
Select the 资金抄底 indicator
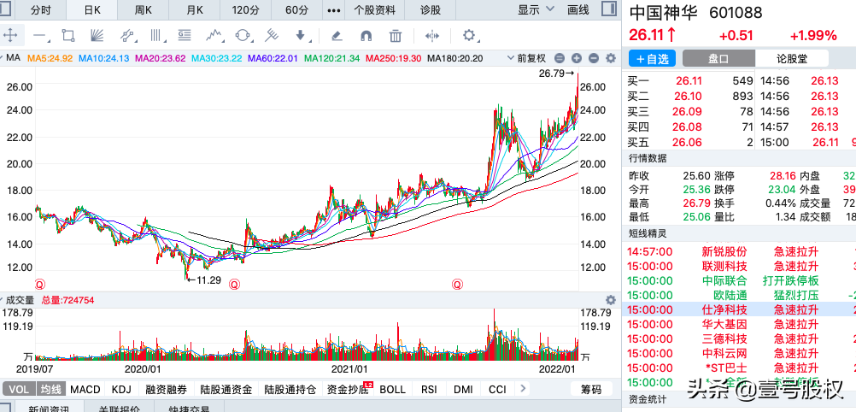(347, 390)
